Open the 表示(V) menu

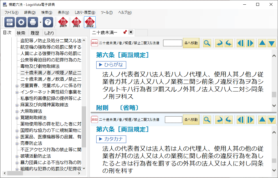(63, 13)
